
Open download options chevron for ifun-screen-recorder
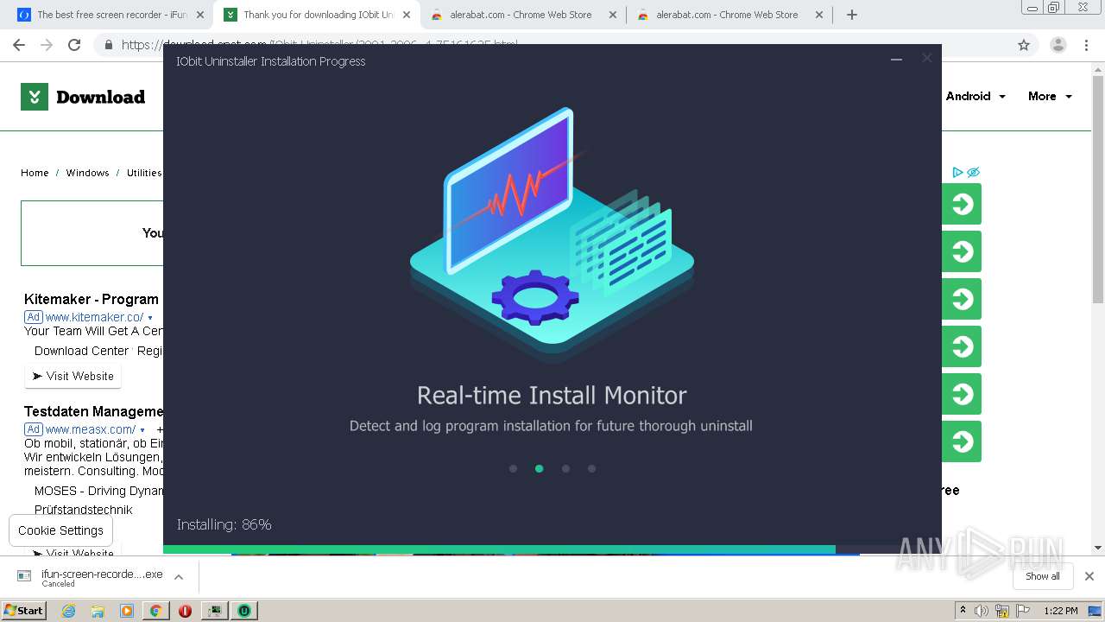point(179,577)
